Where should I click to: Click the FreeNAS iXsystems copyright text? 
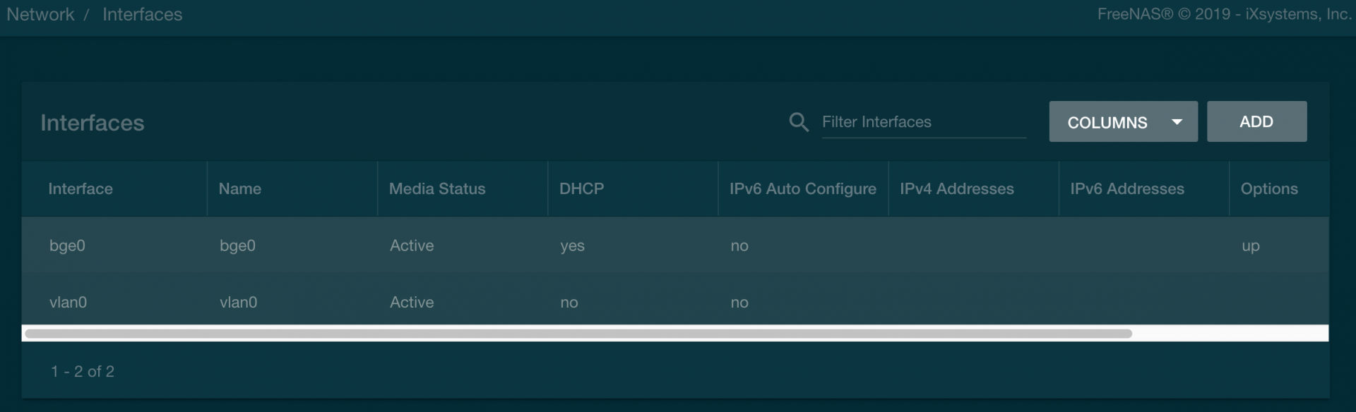coord(1224,14)
